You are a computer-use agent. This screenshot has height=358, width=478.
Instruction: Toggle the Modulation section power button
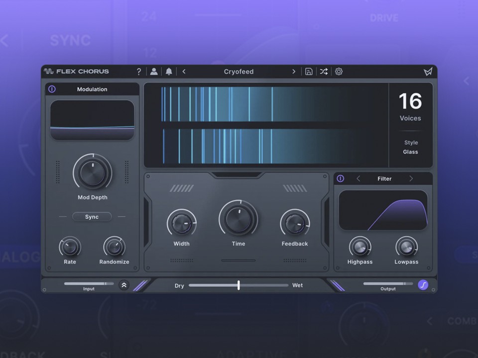tap(52, 89)
